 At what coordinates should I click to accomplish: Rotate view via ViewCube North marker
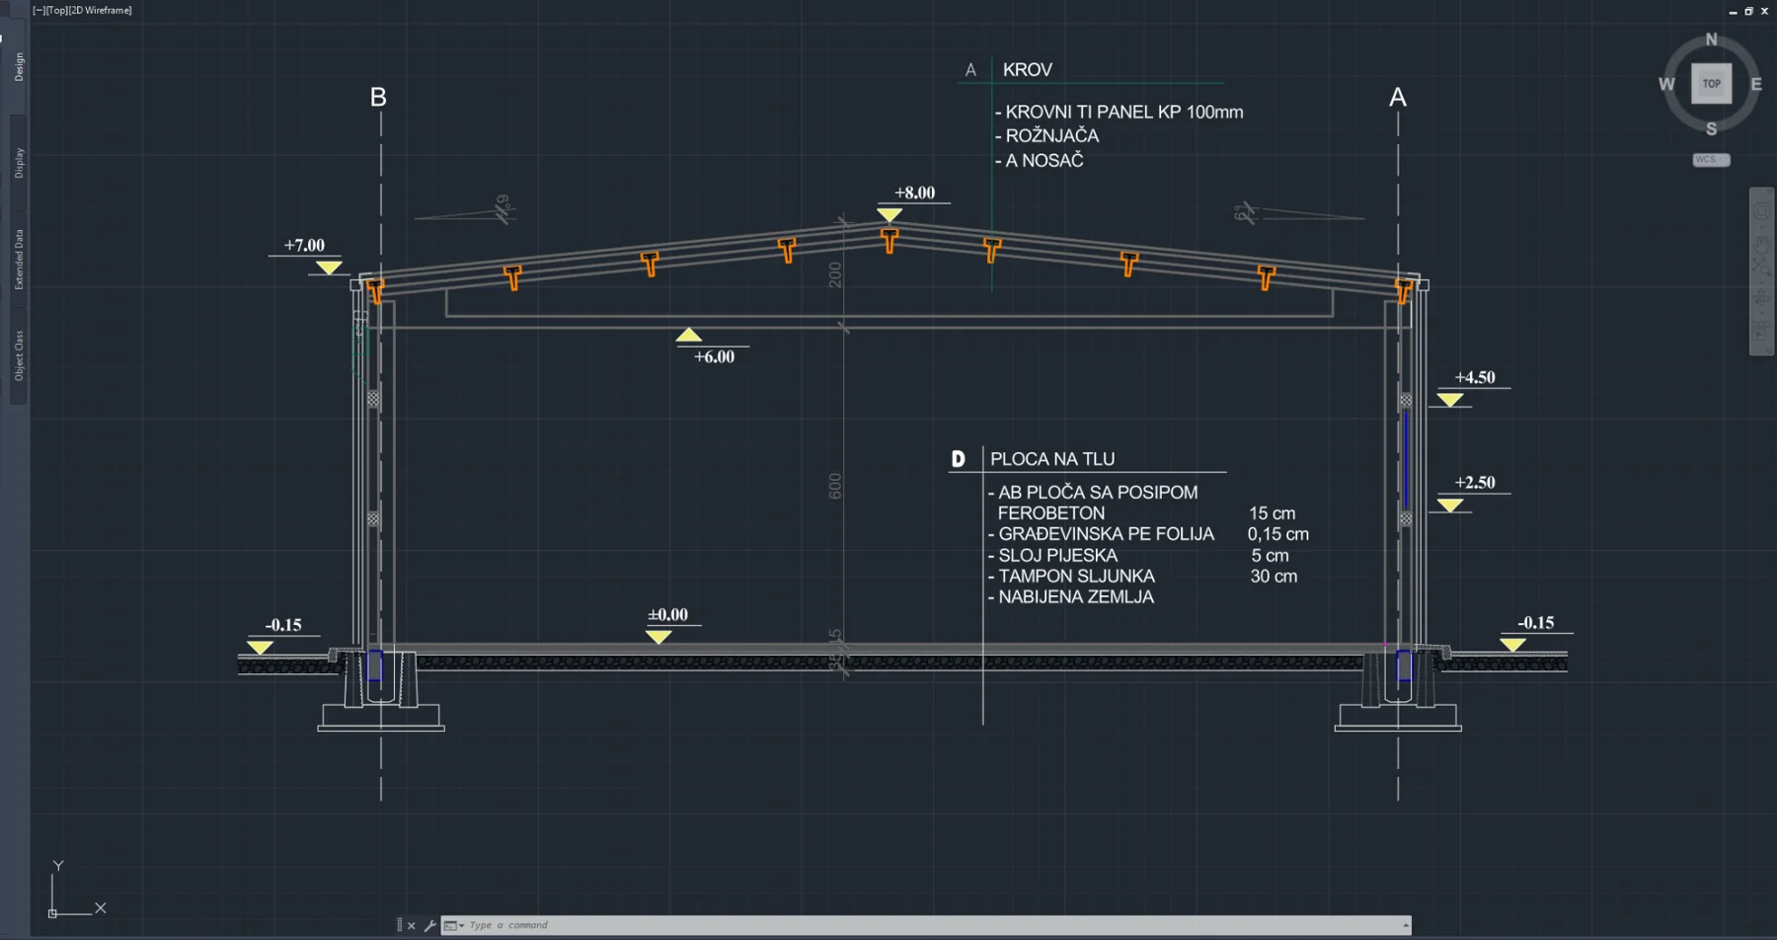1711,39
